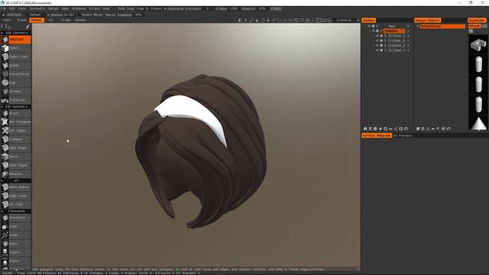Collapse the Root node in VoxTree
Screen dimensions: 489x275
(x=365, y=26)
